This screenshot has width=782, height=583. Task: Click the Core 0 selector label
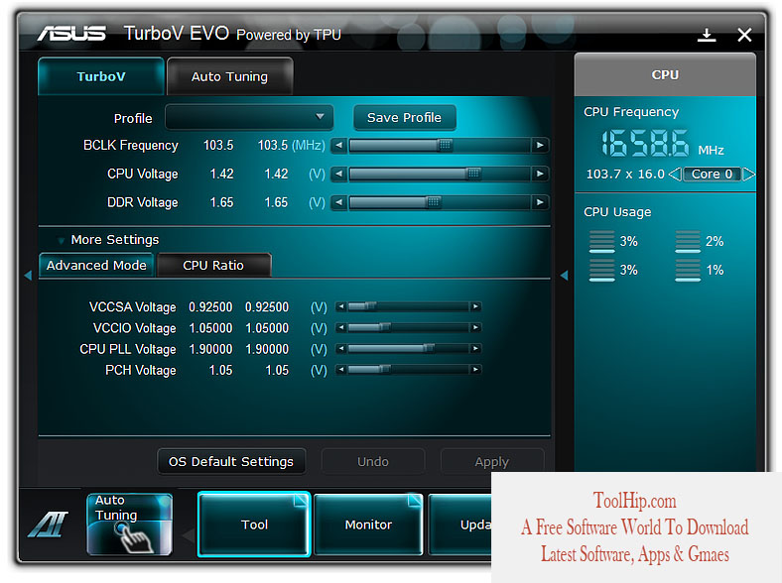pos(712,174)
